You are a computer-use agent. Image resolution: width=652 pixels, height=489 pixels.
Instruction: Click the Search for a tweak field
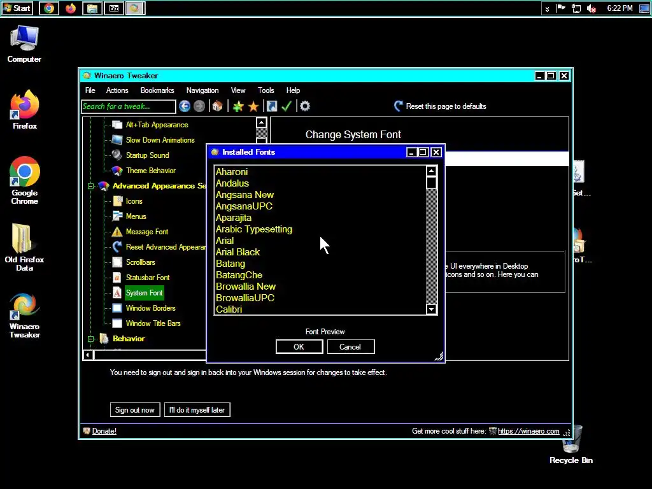tap(129, 106)
